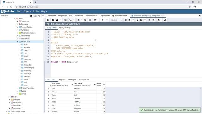Image resolution: width=202 pixels, height=114 pixels.
Task: Select the customer table in tree
Action: 27,59
